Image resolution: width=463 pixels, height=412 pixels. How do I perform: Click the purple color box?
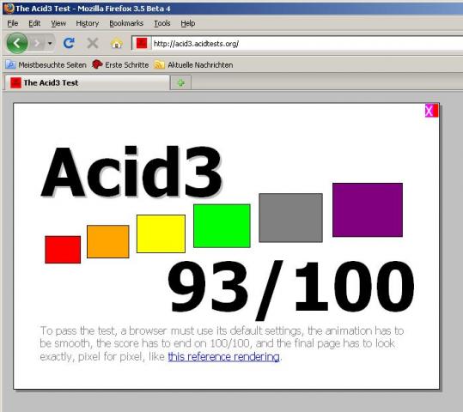368,209
